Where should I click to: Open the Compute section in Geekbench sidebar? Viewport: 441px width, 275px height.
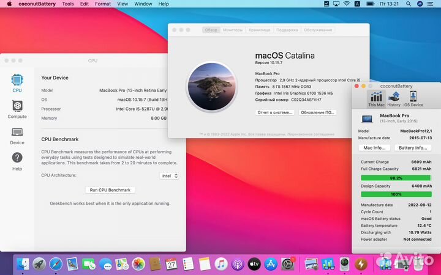pyautogui.click(x=17, y=109)
